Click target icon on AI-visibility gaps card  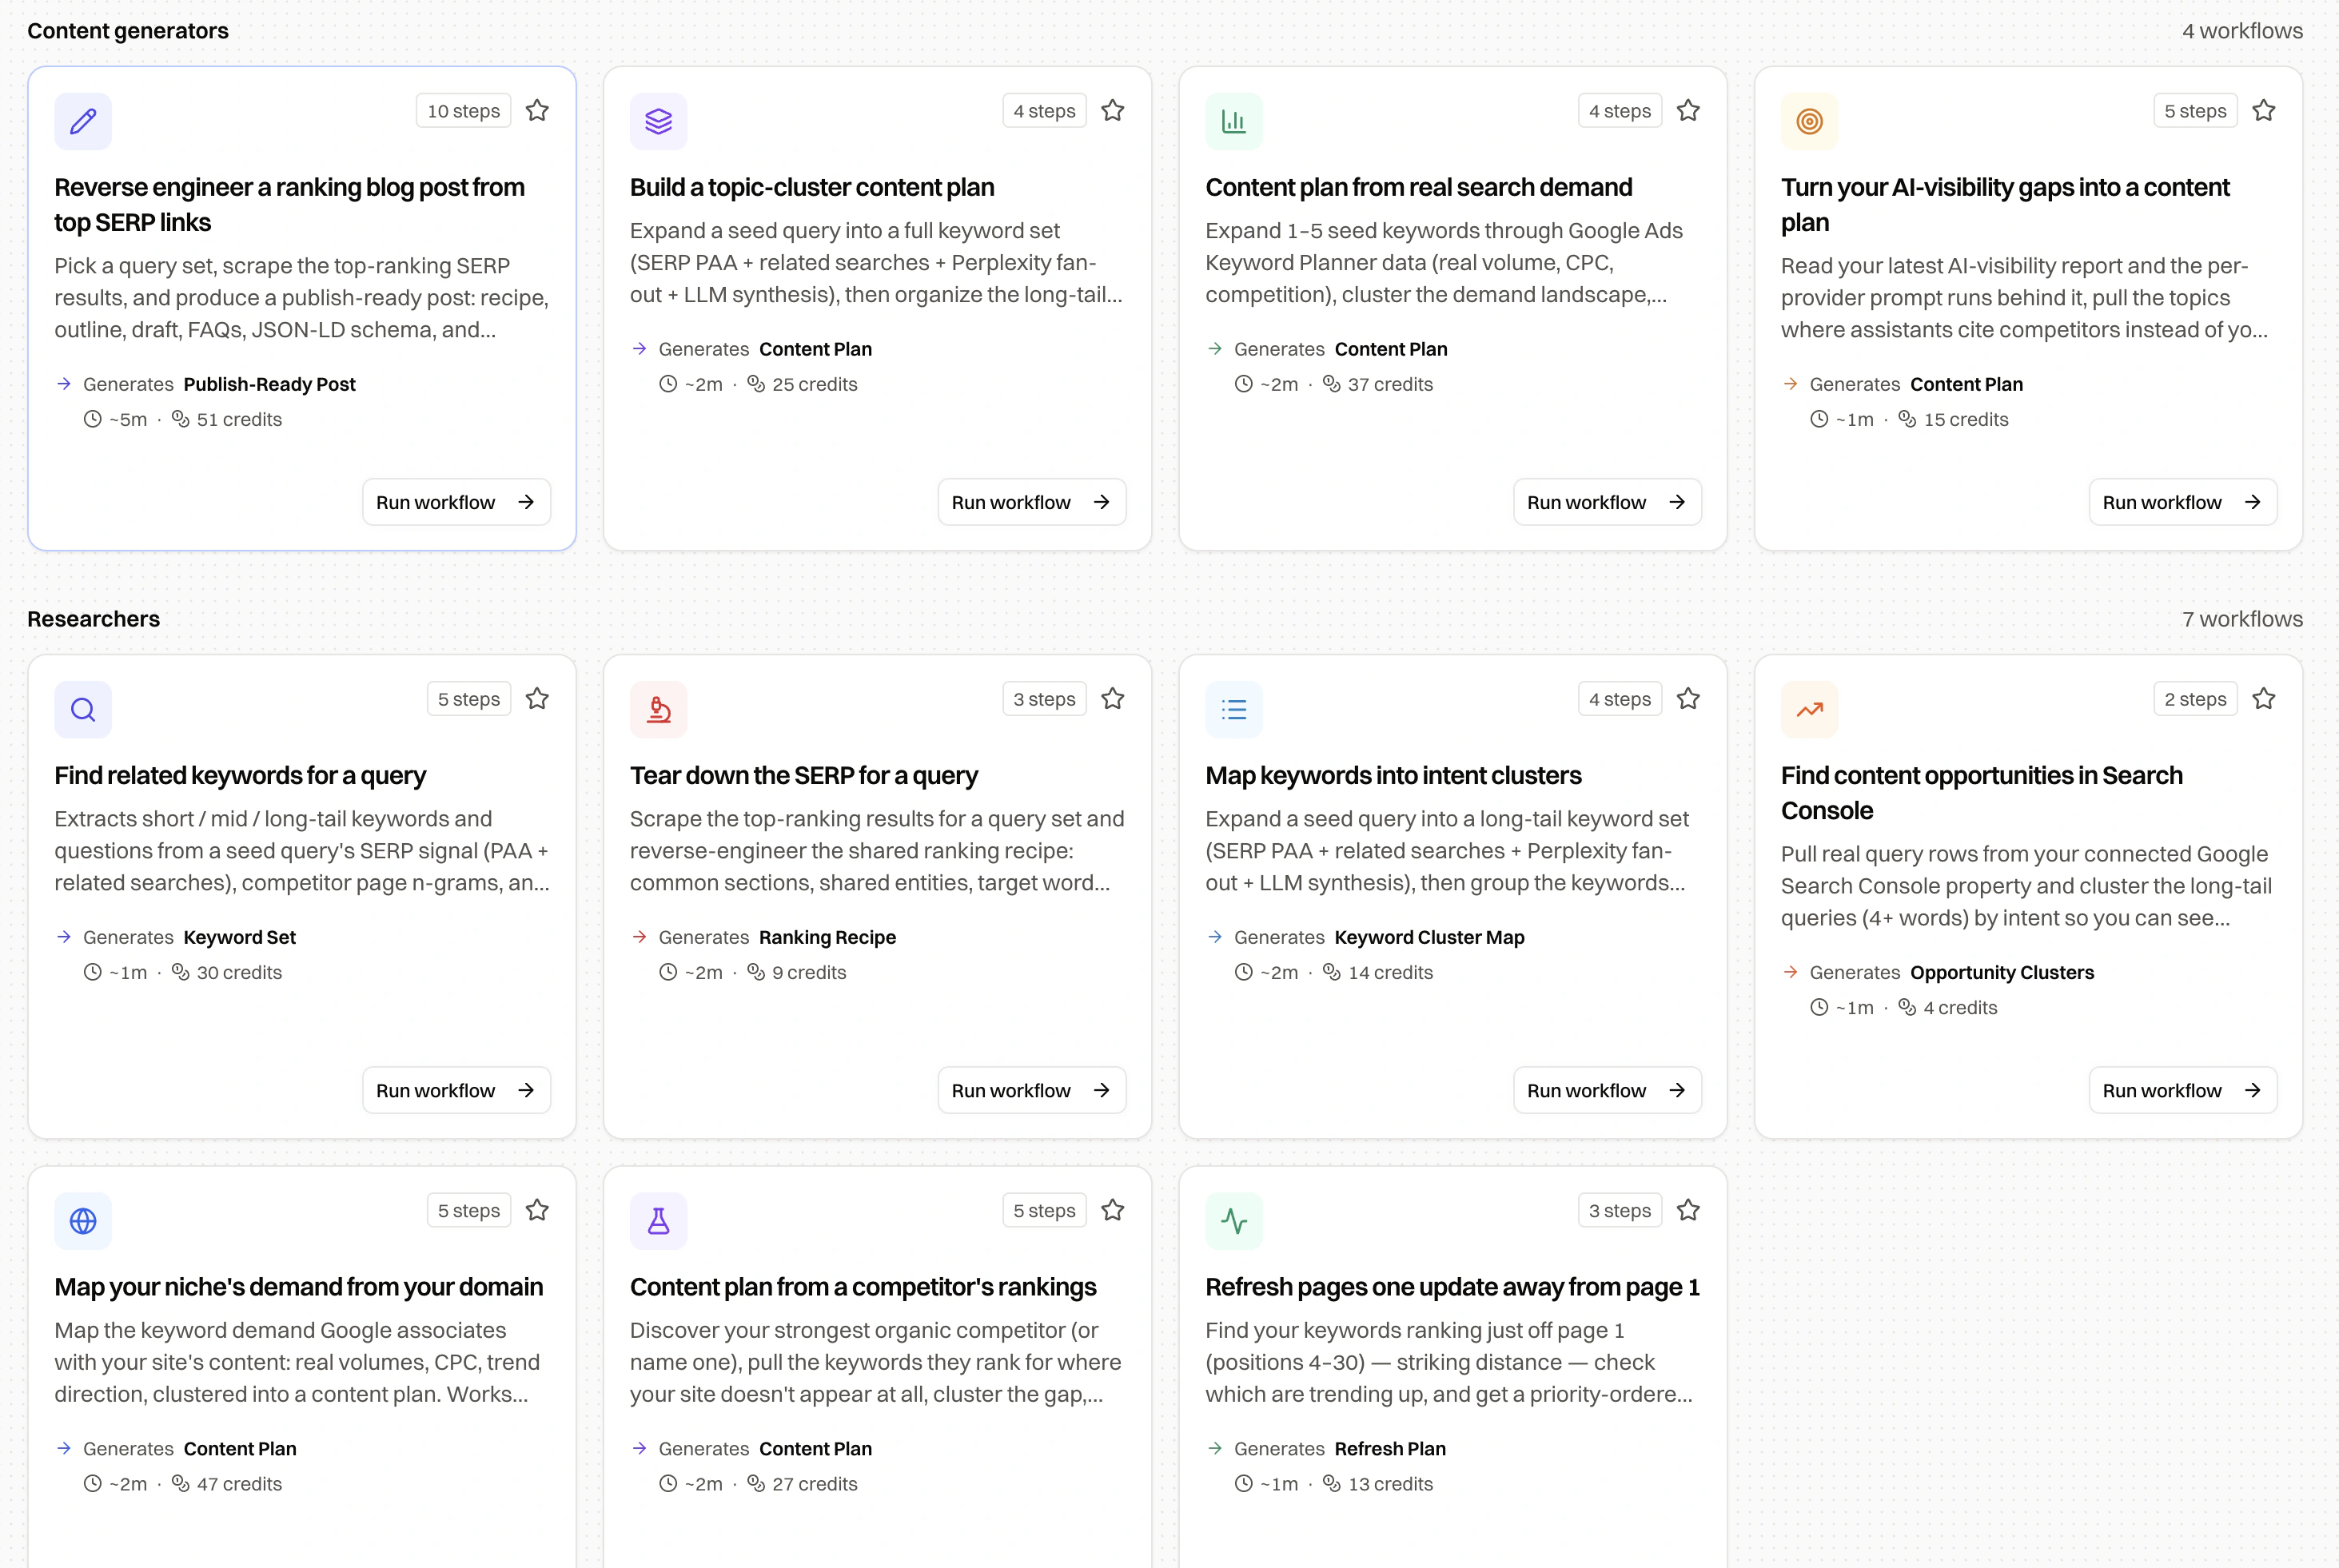[1809, 121]
